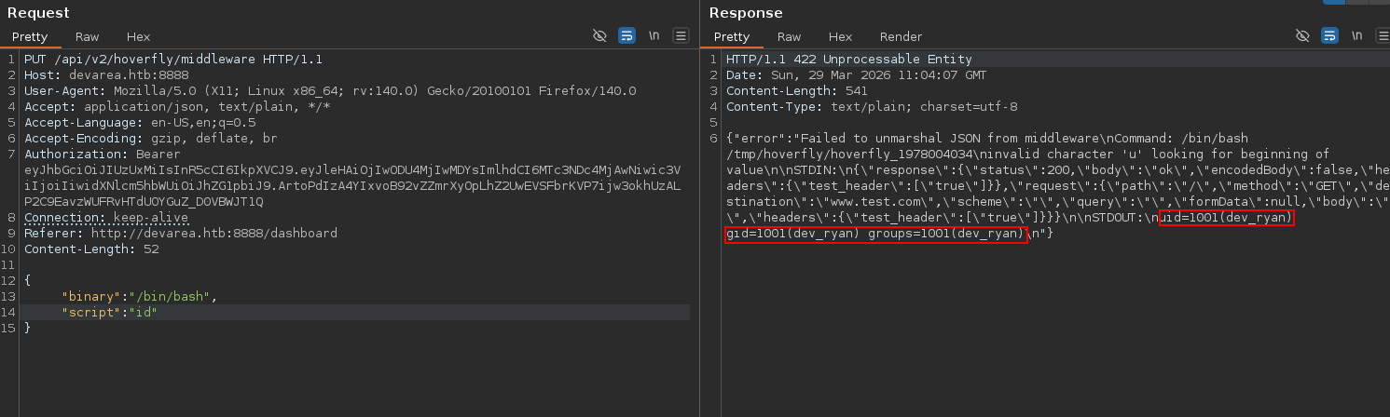Click the Referer dashboard URL header line
The height and width of the screenshot is (417, 1390).
tap(181, 234)
